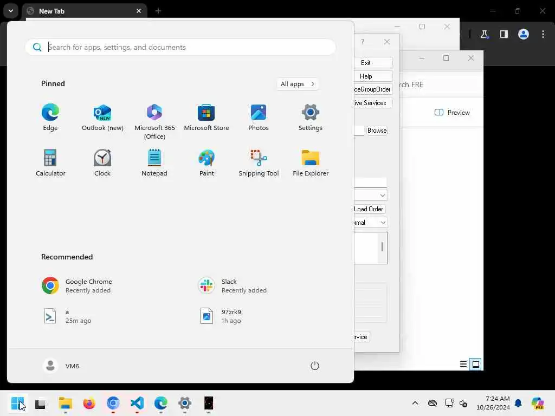Launch the Paint app
This screenshot has height=416, width=555.
pyautogui.click(x=206, y=162)
